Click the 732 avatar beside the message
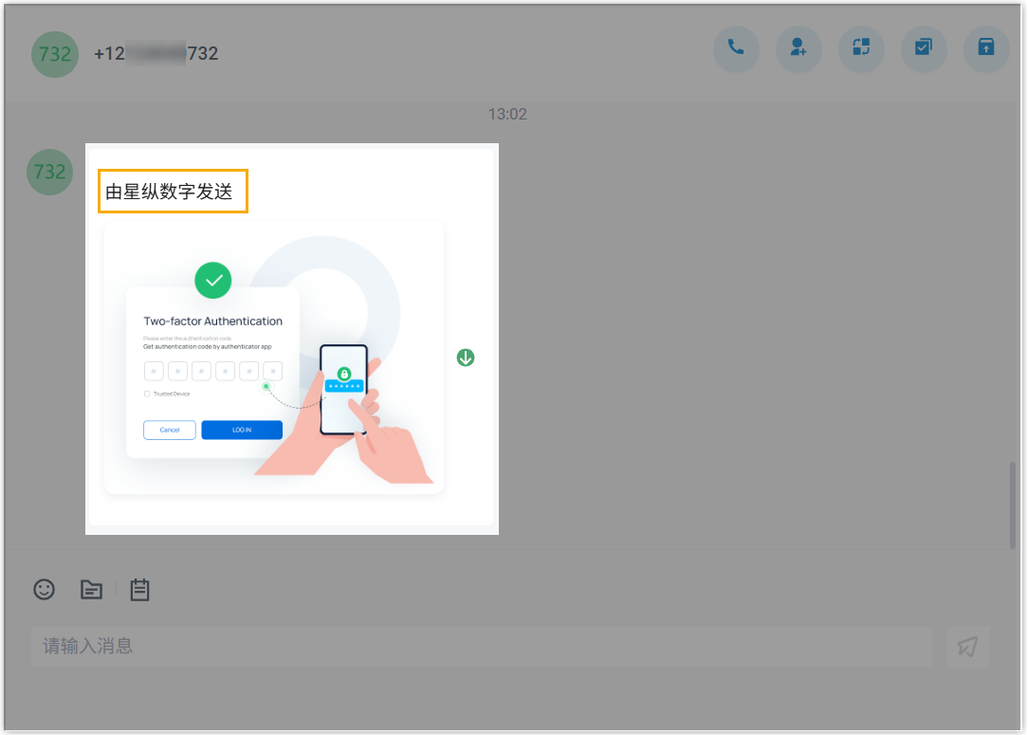Screen dimensions: 1028x735 [49, 172]
